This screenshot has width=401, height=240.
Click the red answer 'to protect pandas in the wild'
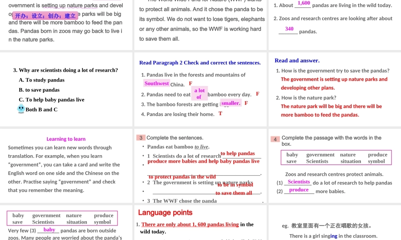click(x=182, y=177)
